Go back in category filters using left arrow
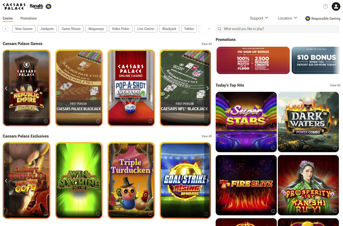This screenshot has height=226, width=343. point(6,29)
